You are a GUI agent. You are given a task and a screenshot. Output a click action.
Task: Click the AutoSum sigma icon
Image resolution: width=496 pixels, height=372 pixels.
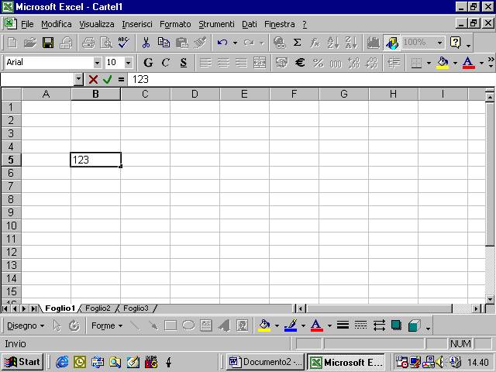point(297,43)
